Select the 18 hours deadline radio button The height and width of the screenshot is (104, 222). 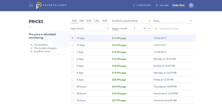(72, 100)
